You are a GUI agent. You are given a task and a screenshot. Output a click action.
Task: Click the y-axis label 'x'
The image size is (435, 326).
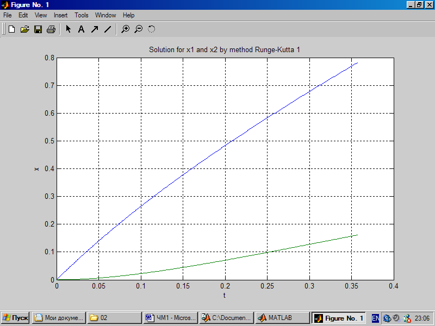point(36,169)
